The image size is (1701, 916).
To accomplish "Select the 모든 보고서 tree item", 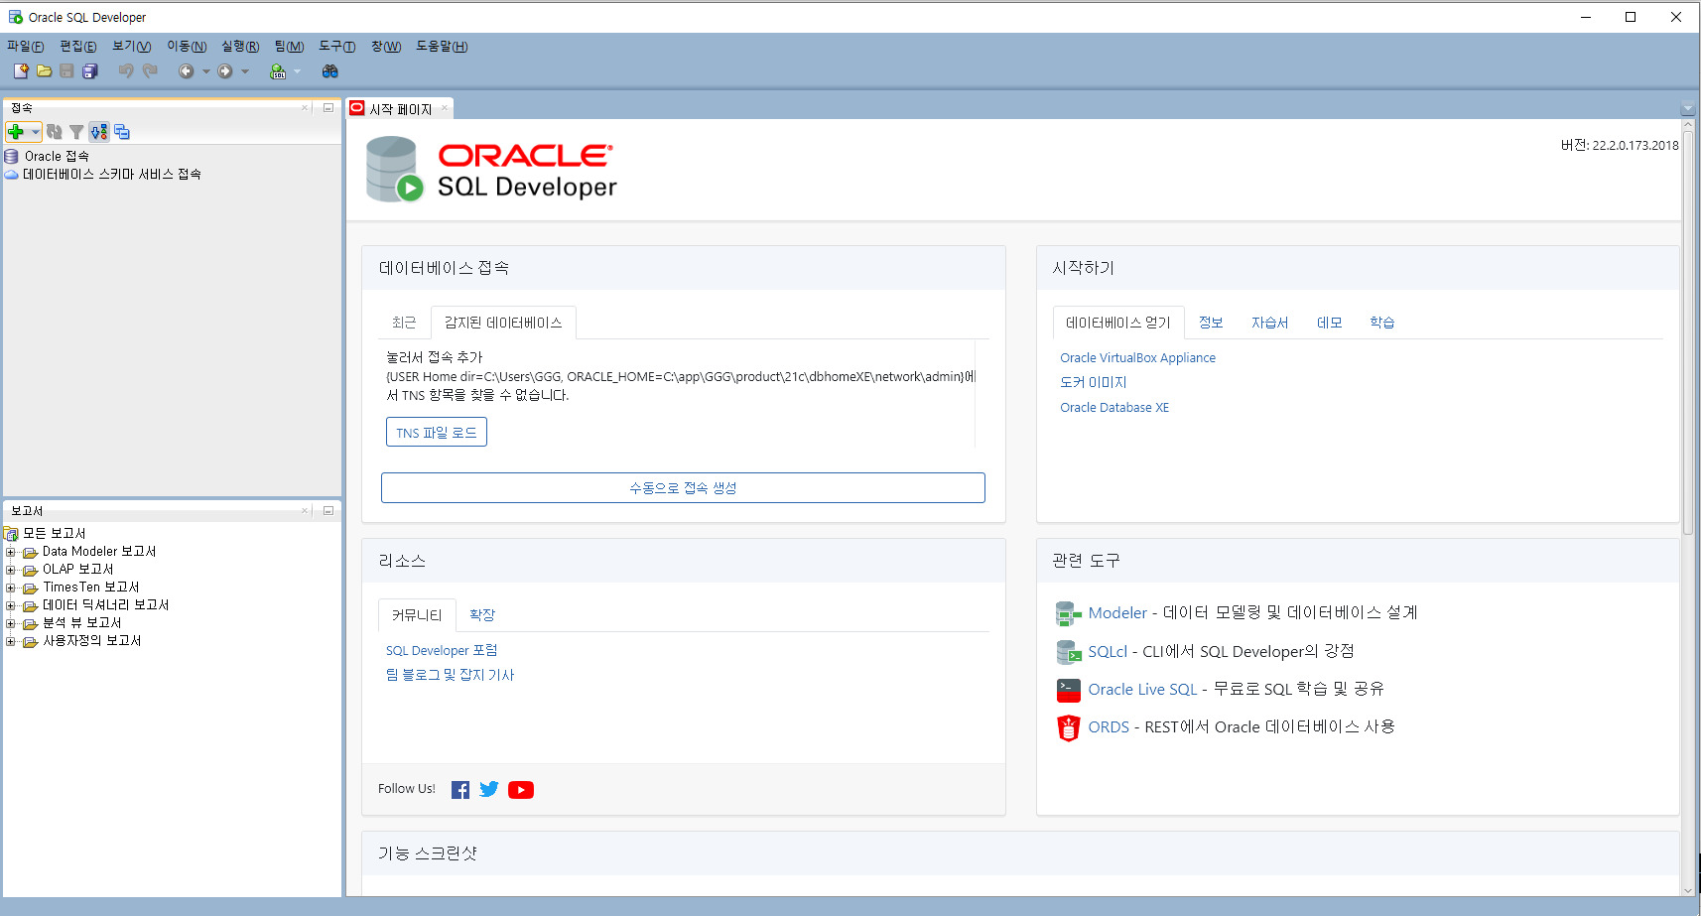I will click(55, 534).
